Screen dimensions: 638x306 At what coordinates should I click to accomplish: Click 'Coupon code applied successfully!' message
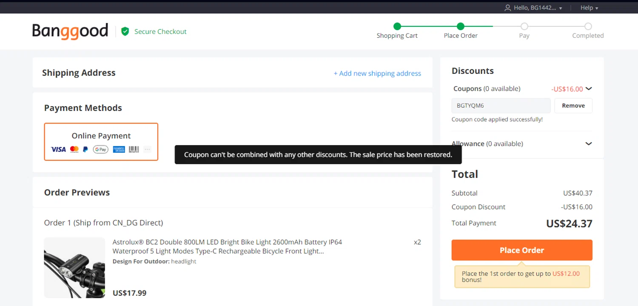point(497,119)
